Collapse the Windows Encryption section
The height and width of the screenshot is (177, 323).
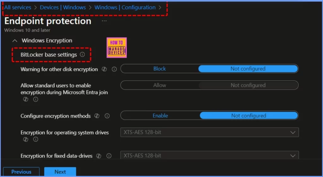coord(15,41)
